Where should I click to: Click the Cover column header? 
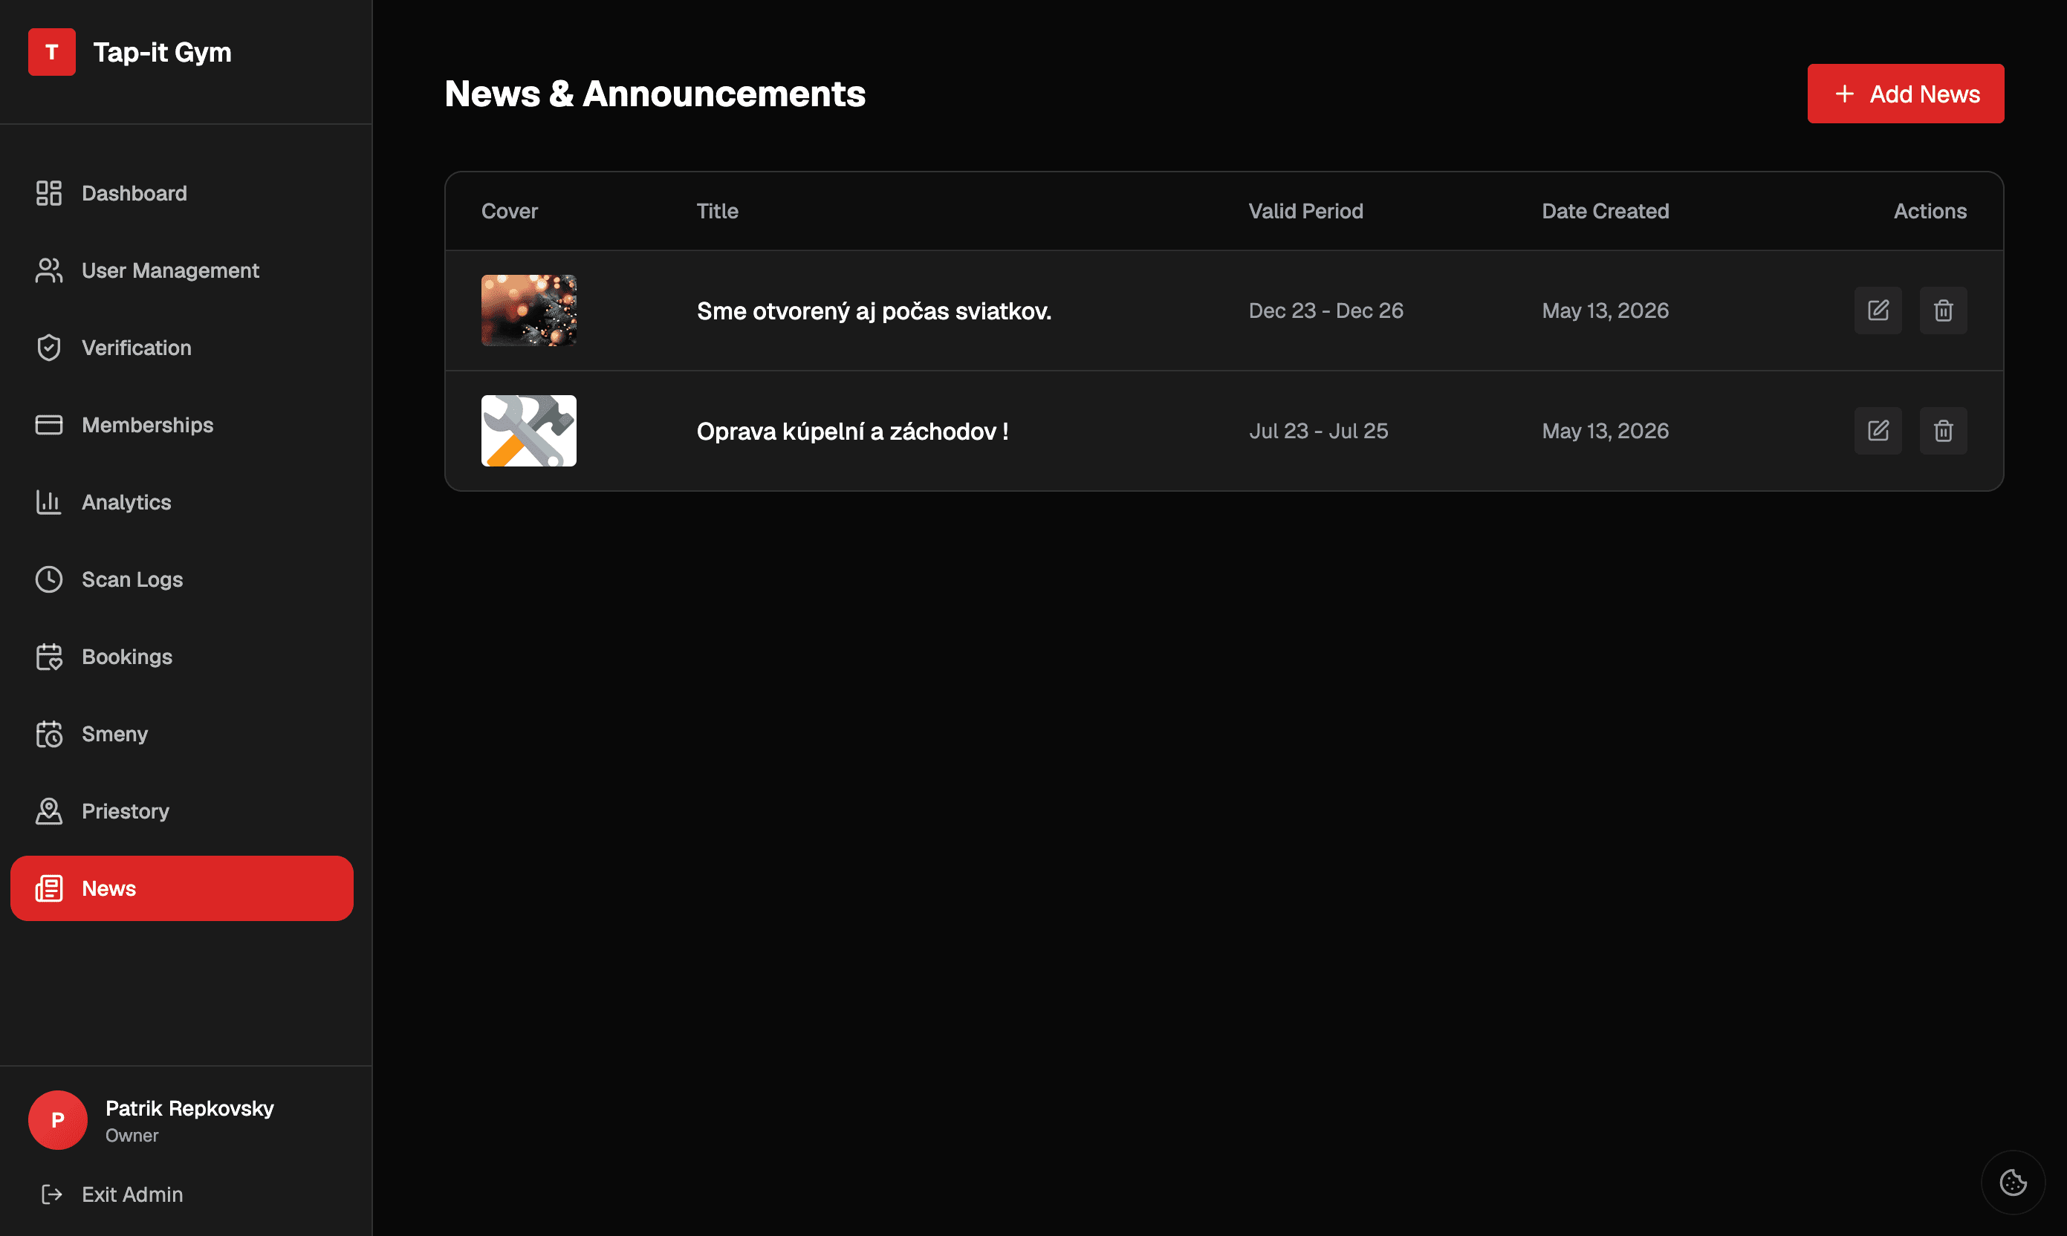509,211
